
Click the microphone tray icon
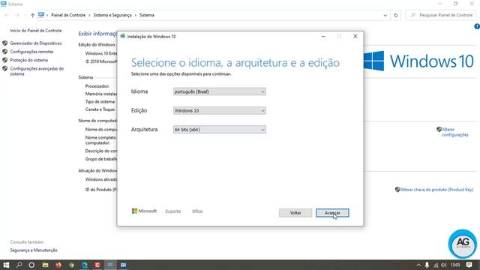click(427, 265)
